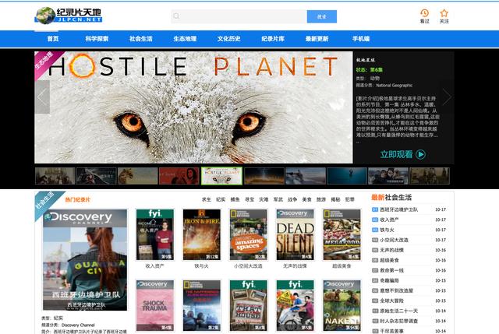Click 西班牙边境护卫队 in latest list
Screen dimensions: 499x334
tap(399, 209)
